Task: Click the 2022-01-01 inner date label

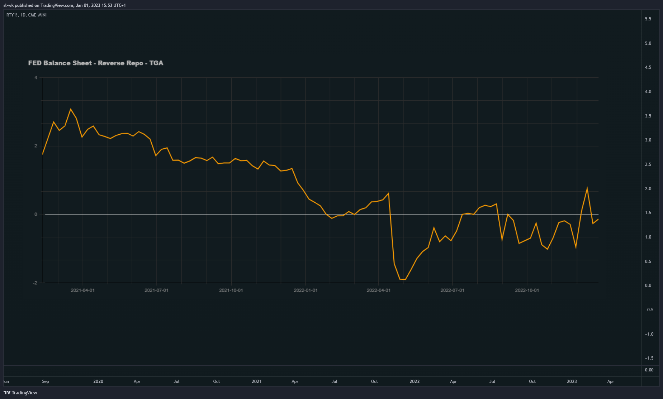Action: 306,290
